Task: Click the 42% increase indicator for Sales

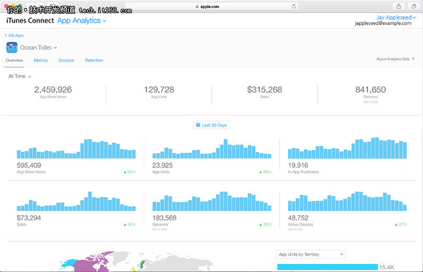Action: [129, 224]
